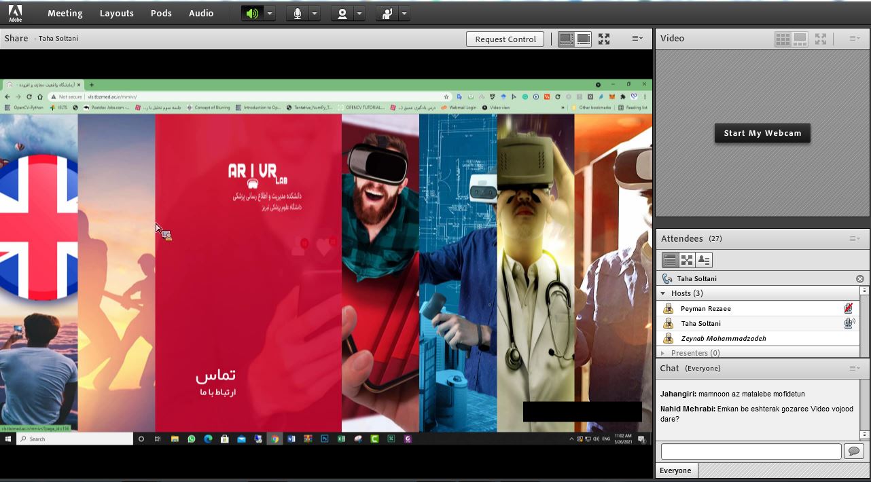871x482 pixels.
Task: Send chat message with speech bubble icon
Action: [853, 451]
